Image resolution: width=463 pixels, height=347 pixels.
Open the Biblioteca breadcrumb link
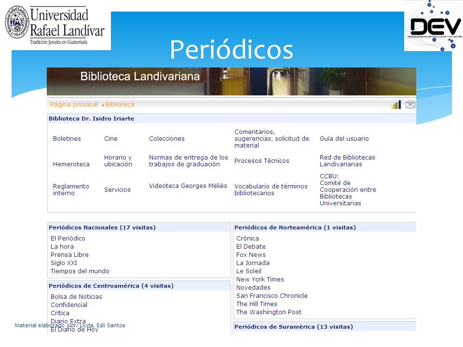click(120, 105)
